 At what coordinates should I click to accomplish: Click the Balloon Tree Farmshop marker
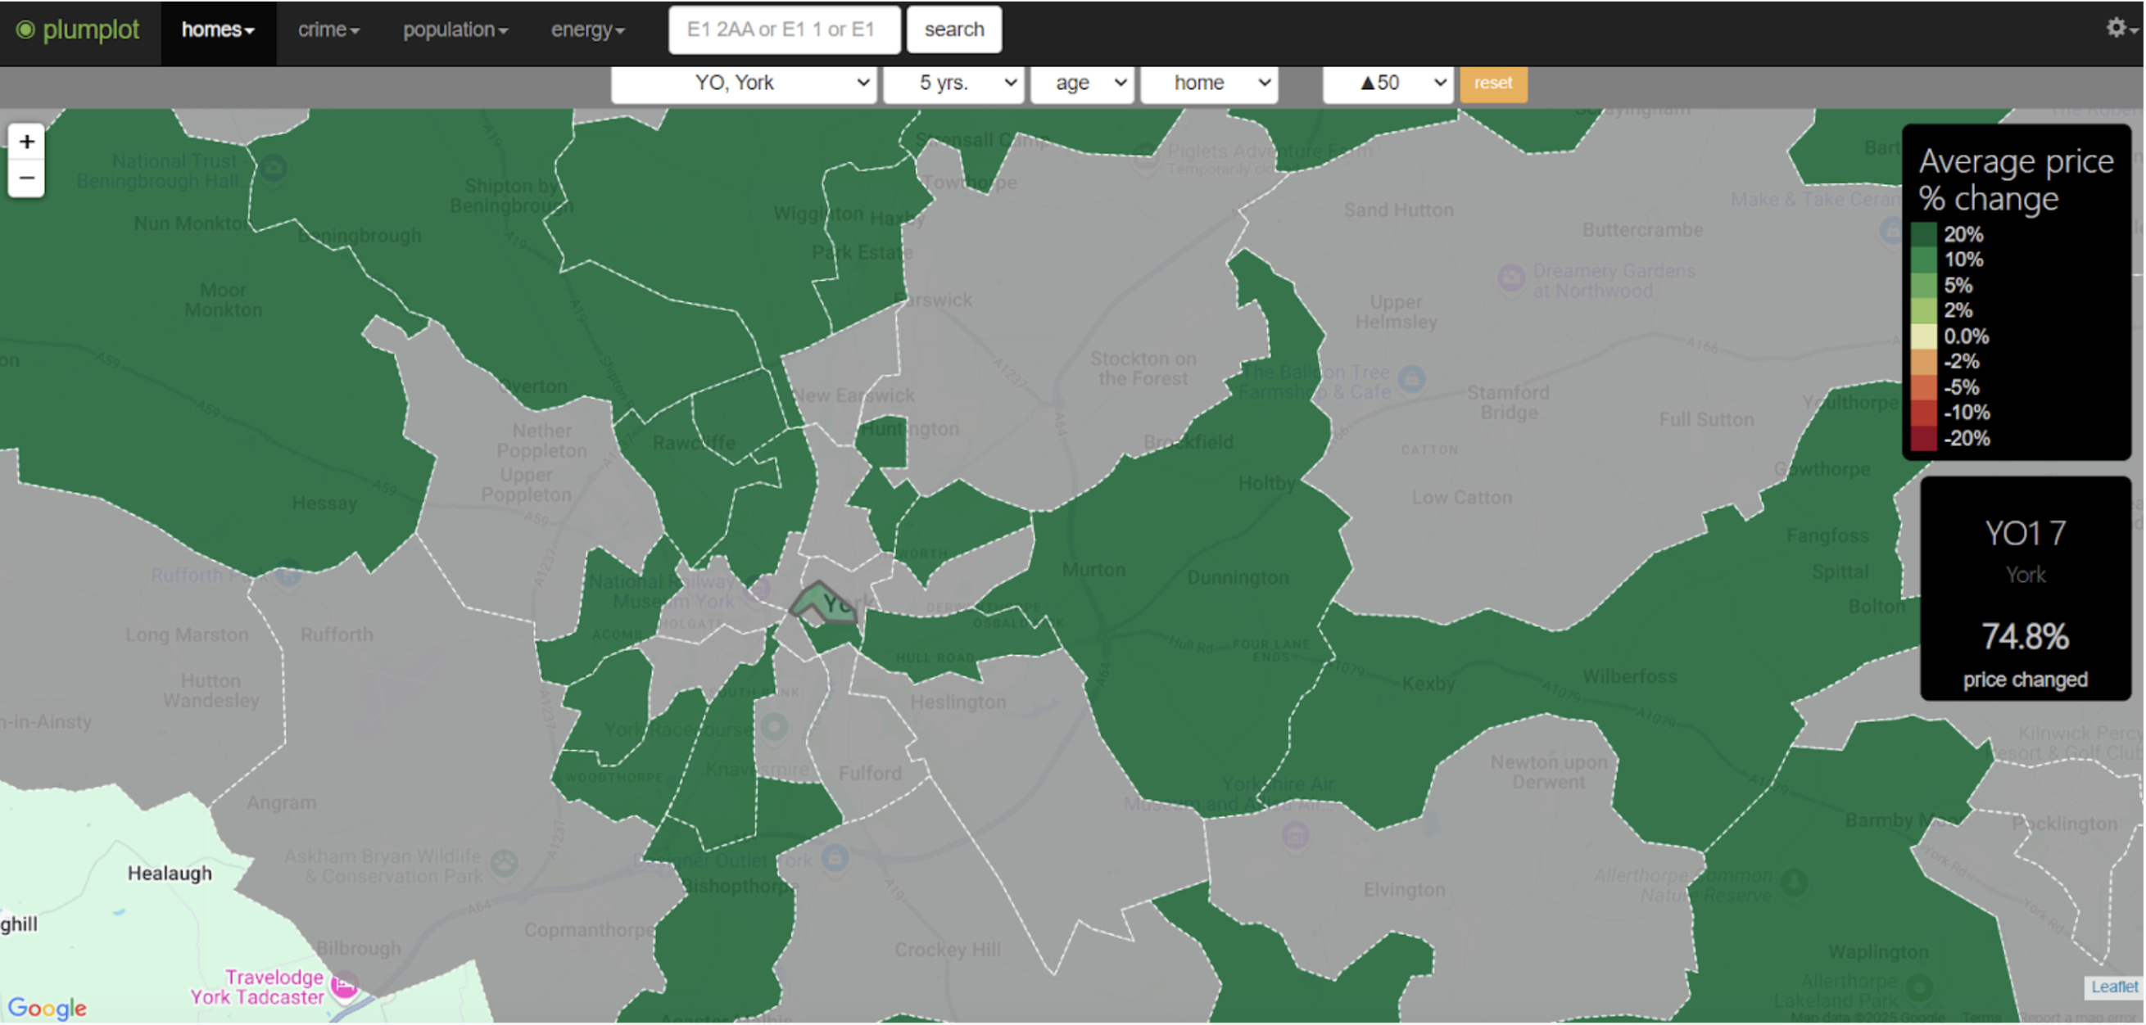[x=1412, y=380]
